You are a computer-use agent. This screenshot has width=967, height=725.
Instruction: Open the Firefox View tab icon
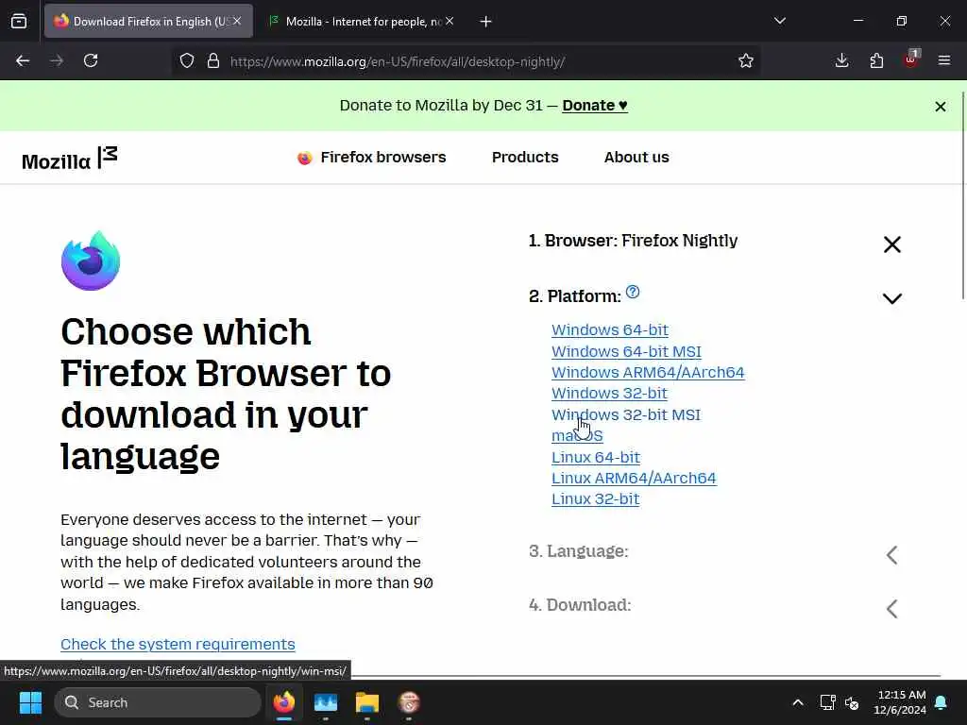[19, 22]
